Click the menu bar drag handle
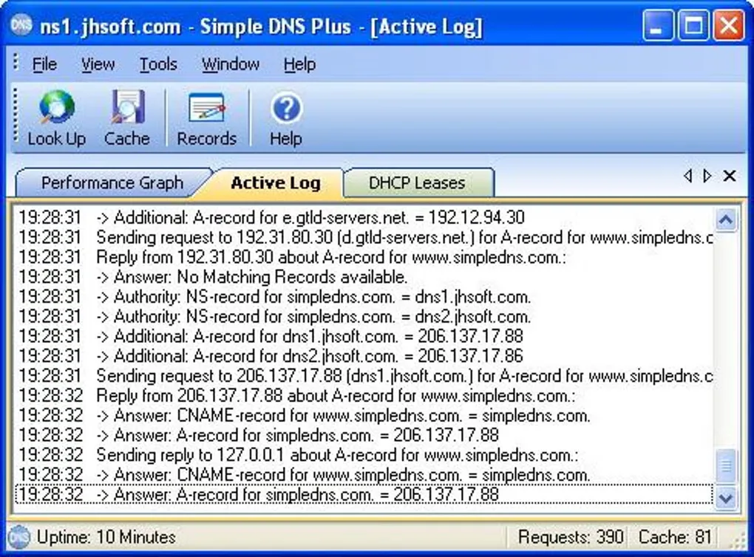This screenshot has width=754, height=557. 16,63
